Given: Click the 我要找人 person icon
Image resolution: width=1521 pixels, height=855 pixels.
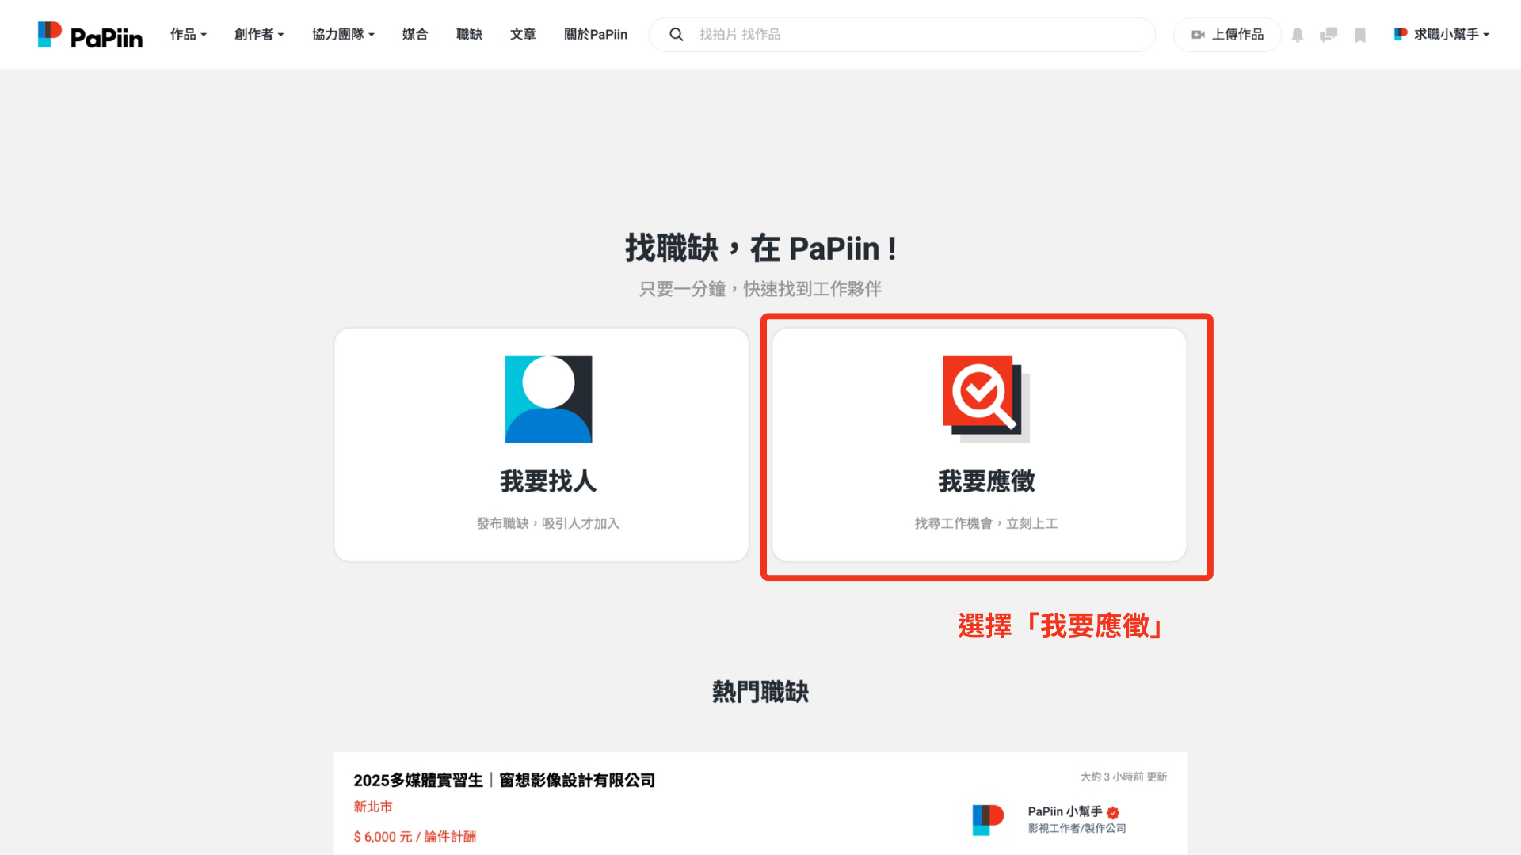Looking at the screenshot, I should pos(548,399).
